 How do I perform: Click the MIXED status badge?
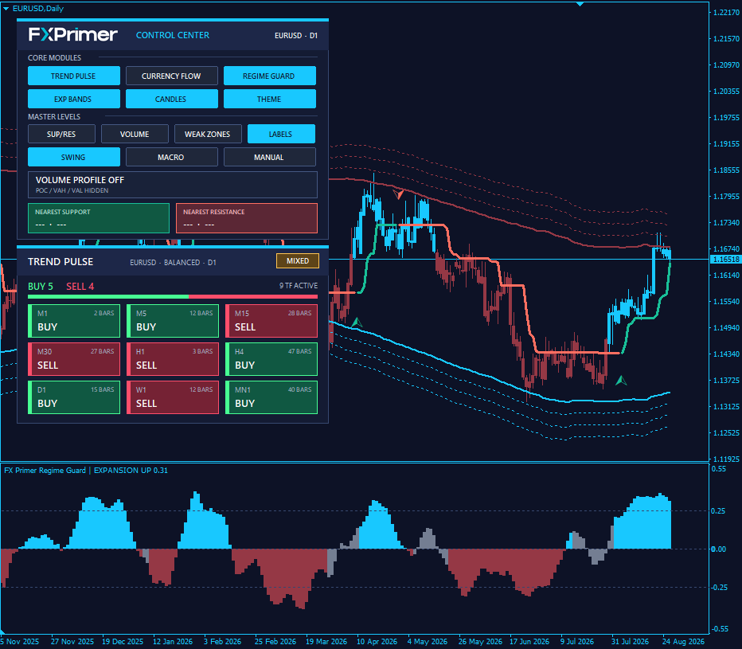[298, 261]
